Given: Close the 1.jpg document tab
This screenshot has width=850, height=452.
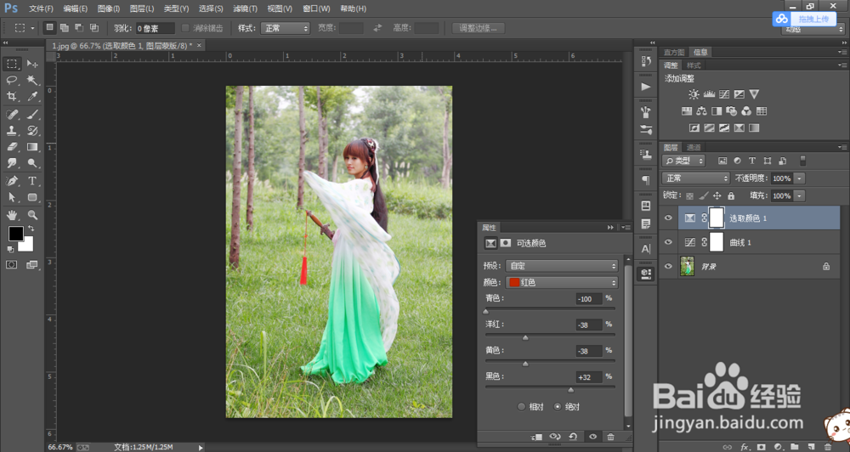Looking at the screenshot, I should [x=199, y=46].
